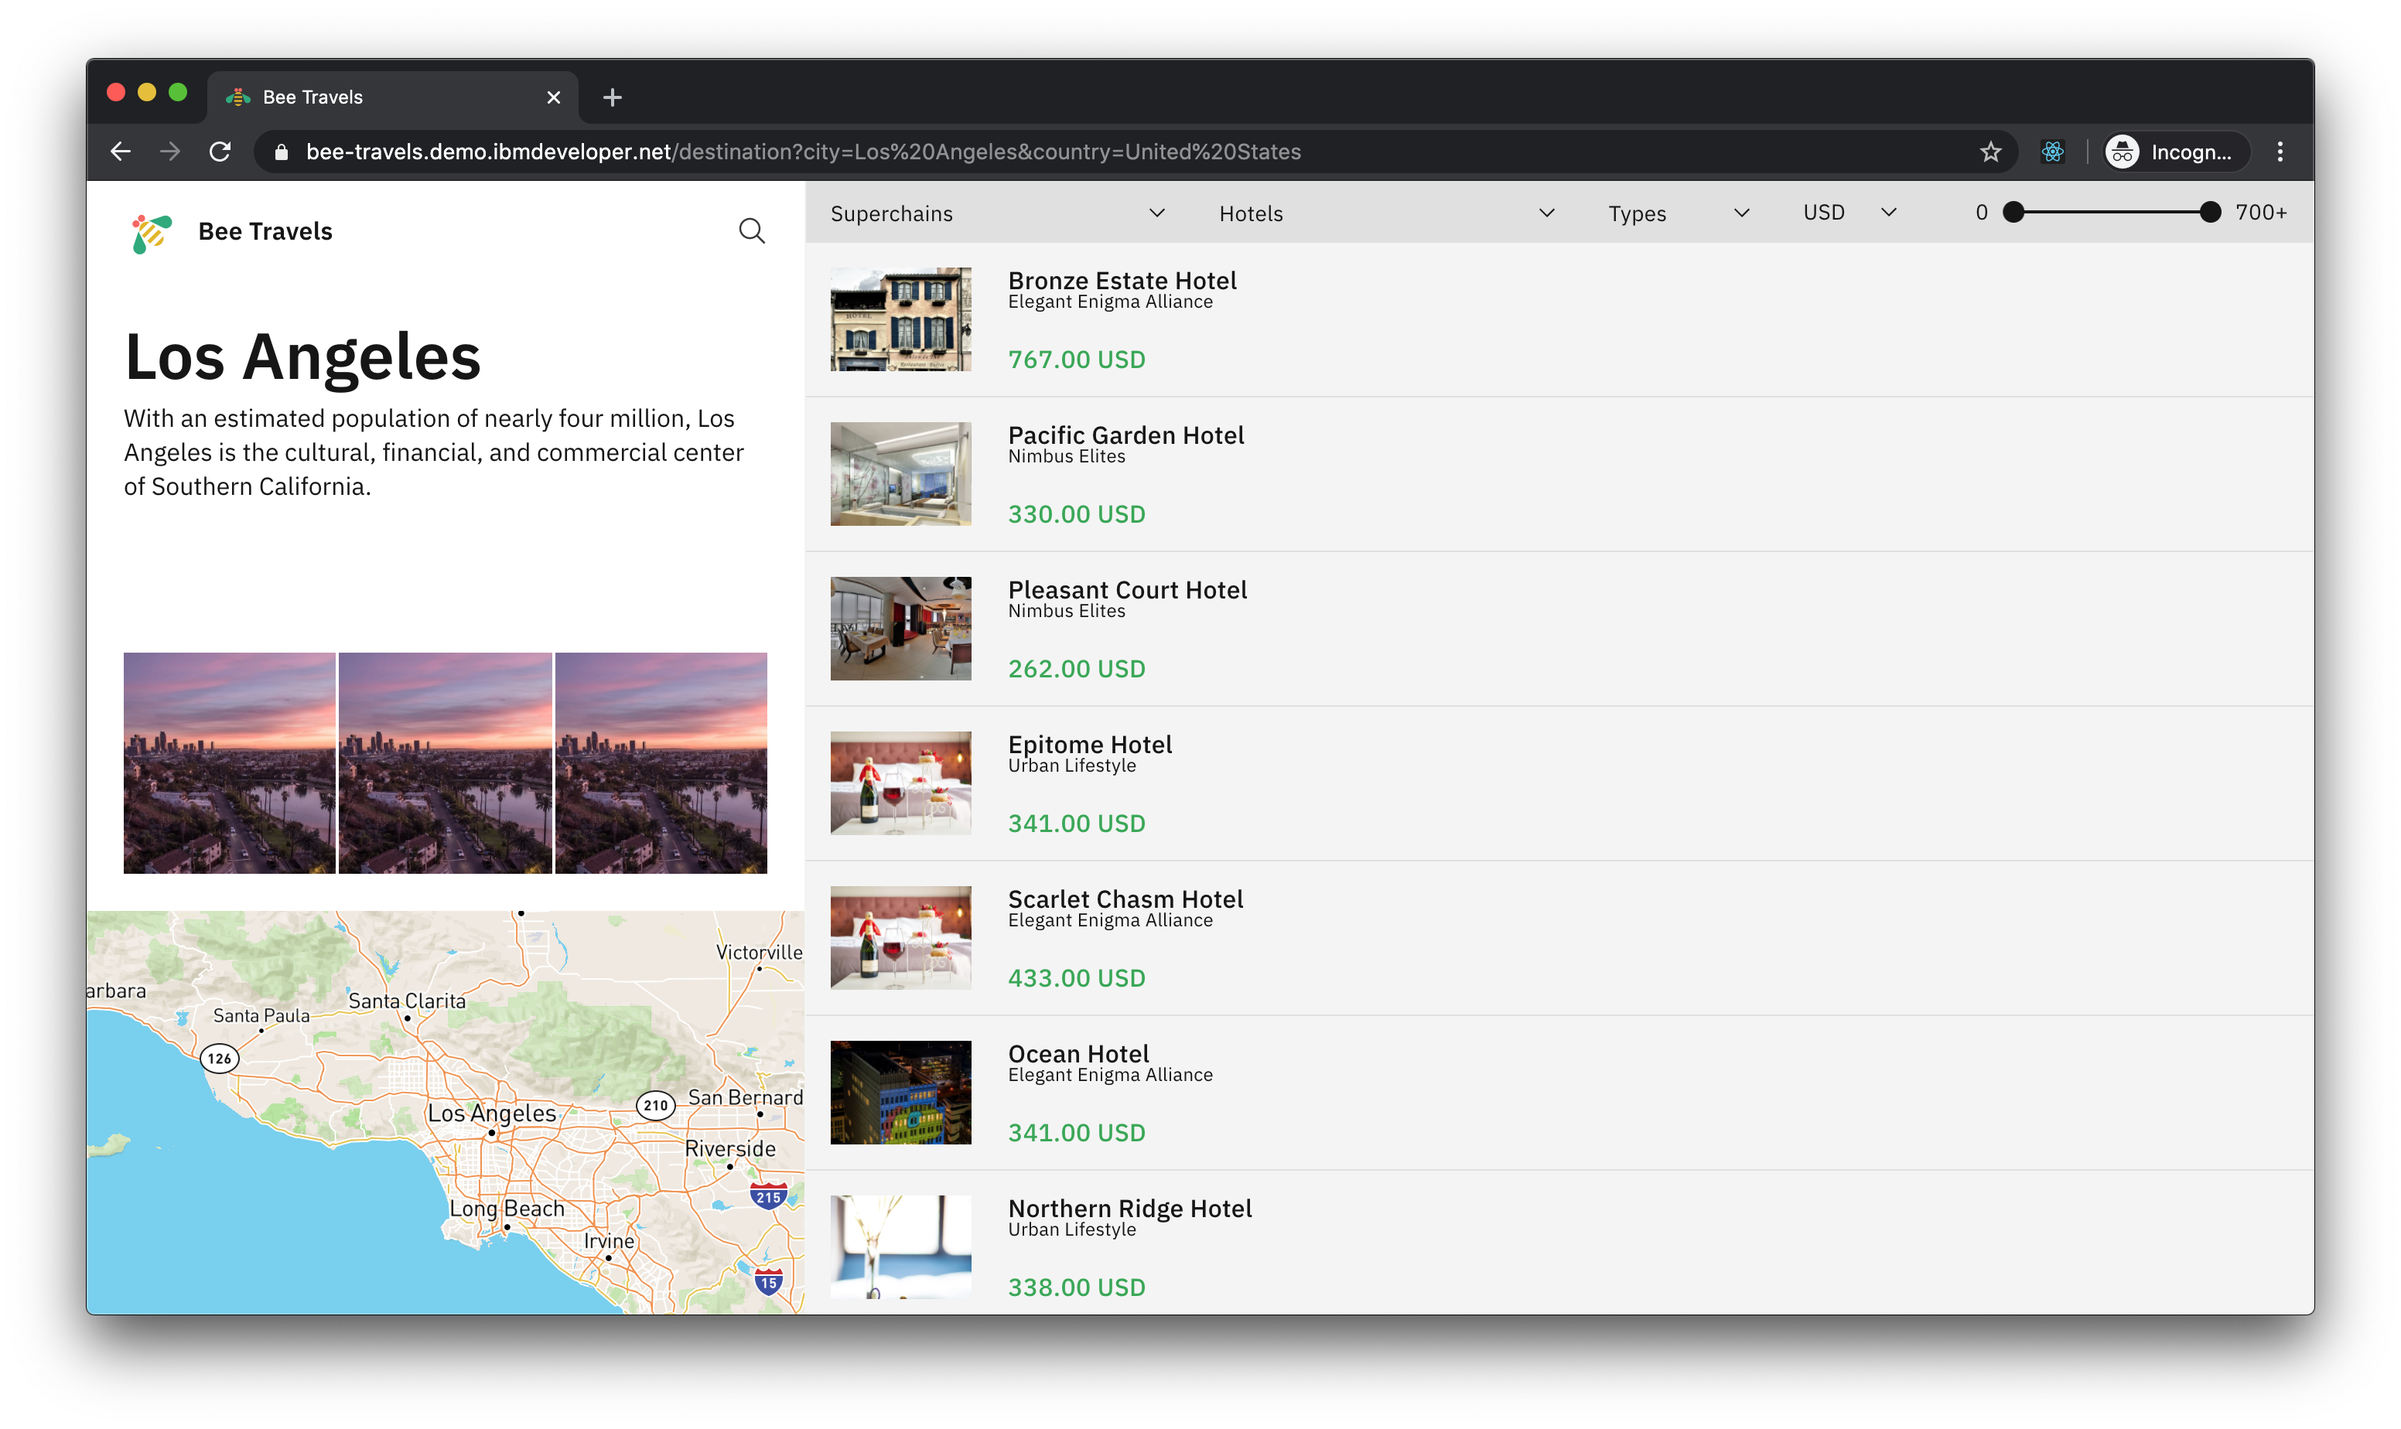Open Chrome three-dot menu
Screen dimensions: 2401x1429
2279,152
